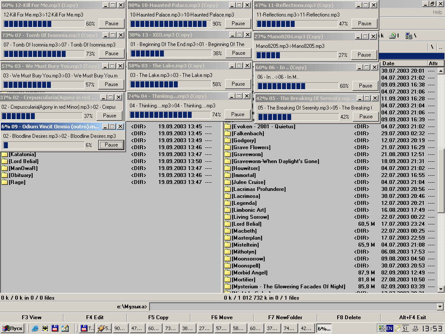445x334 pixels.
Task: Click the folder icon next to [Morbid Angel]
Action: click(227, 273)
